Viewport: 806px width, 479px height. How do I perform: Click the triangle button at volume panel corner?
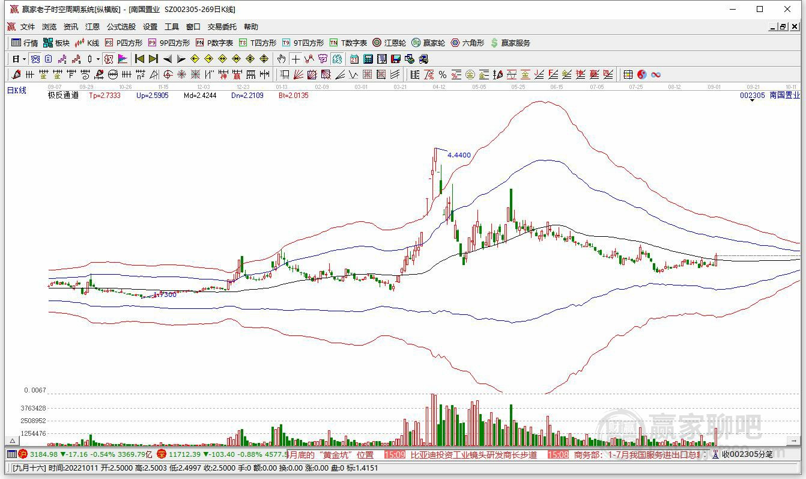click(x=11, y=442)
